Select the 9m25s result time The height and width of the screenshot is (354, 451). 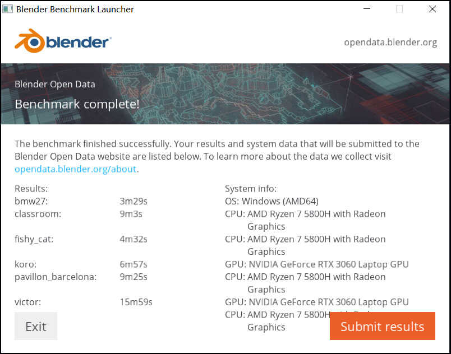(134, 277)
